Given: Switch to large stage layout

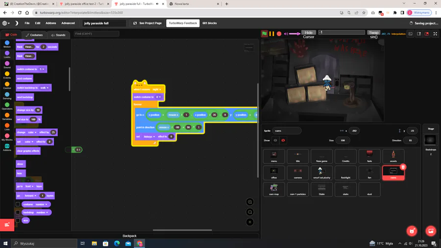Looking at the screenshot, I should click(x=427, y=34).
